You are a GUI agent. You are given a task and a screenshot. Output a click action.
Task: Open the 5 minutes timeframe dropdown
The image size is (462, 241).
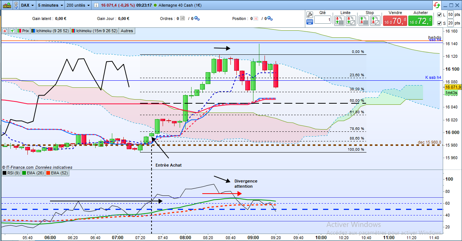pos(50,5)
